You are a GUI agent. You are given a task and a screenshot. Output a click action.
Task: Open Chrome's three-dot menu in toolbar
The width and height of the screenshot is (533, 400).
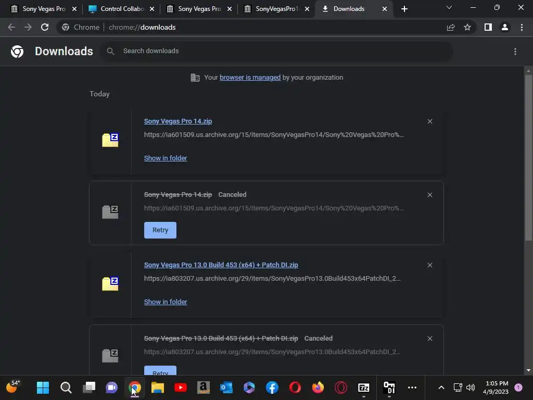(x=522, y=27)
